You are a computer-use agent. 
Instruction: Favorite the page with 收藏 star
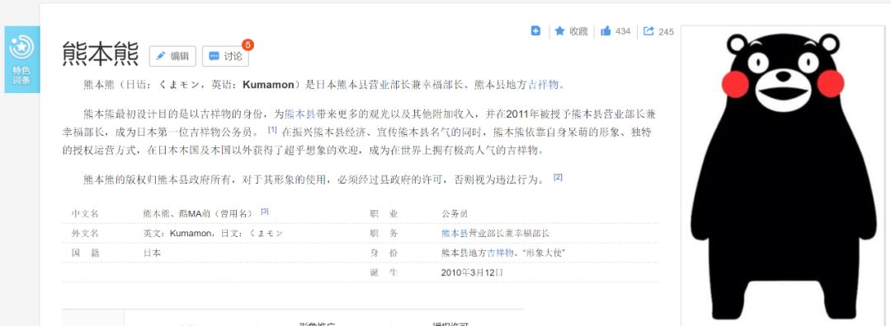[571, 31]
